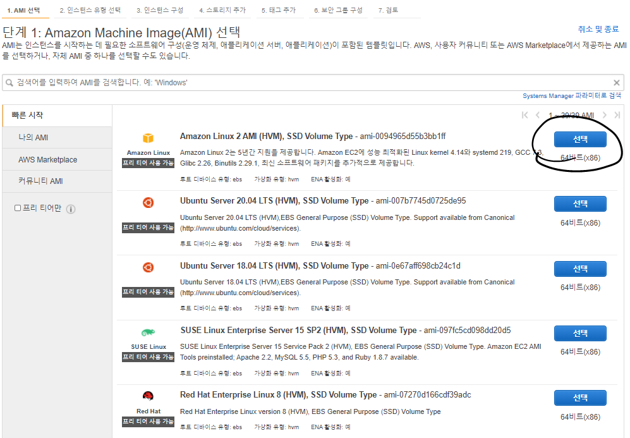
Task: Click the search magnifier icon
Action: point(9,83)
